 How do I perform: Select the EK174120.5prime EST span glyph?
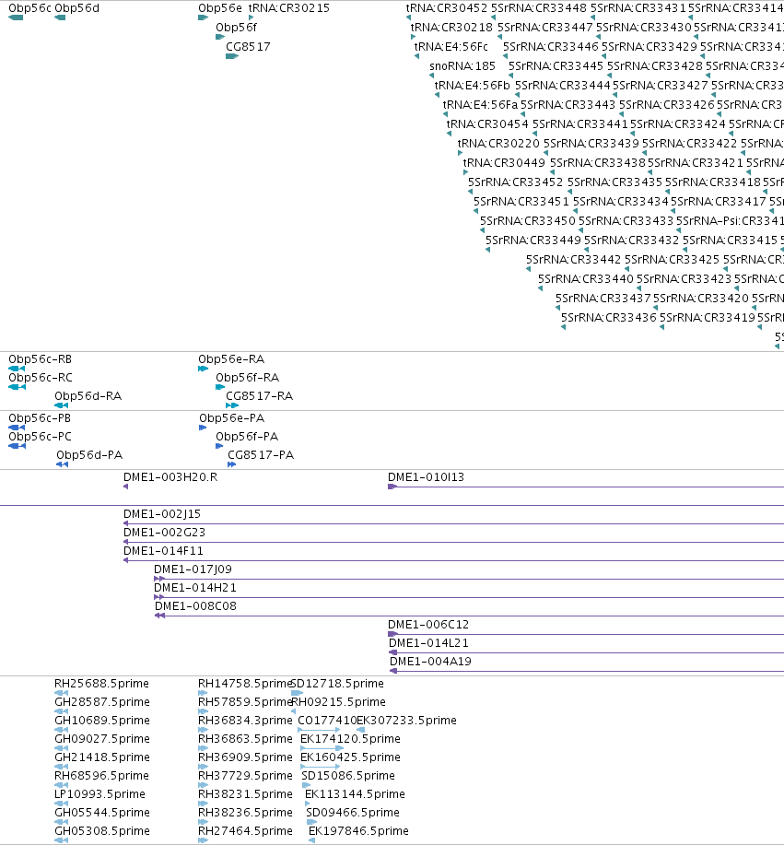coord(322,748)
